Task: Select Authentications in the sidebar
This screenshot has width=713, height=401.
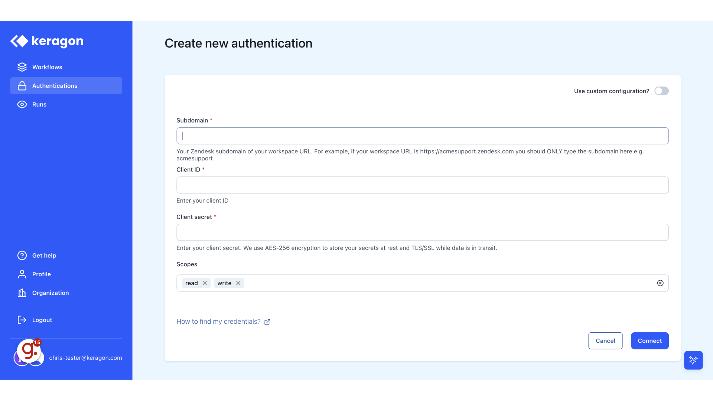Action: tap(66, 86)
